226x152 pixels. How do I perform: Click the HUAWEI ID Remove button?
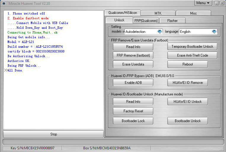187,83
